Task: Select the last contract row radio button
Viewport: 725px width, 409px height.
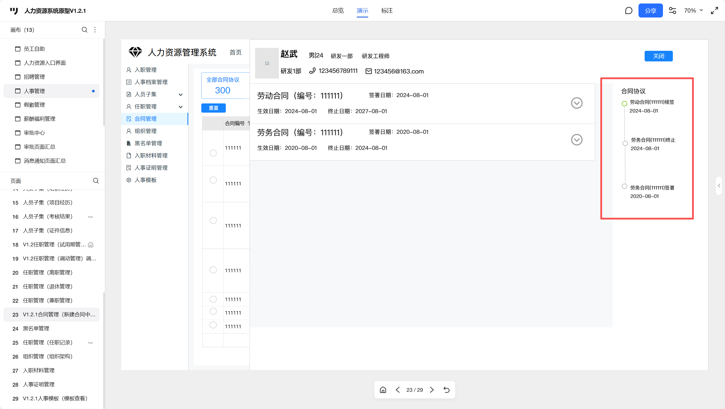Action: [x=213, y=325]
